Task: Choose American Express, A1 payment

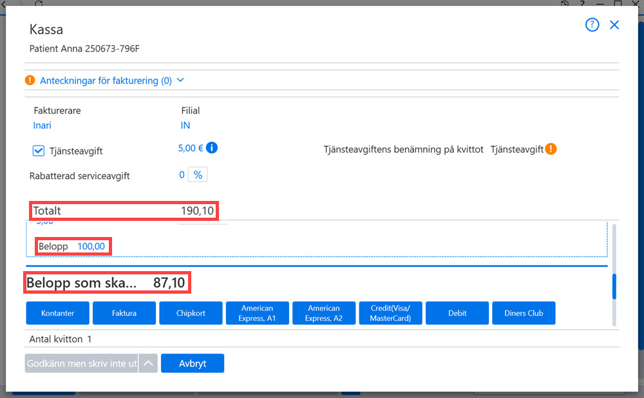Action: pos(257,313)
